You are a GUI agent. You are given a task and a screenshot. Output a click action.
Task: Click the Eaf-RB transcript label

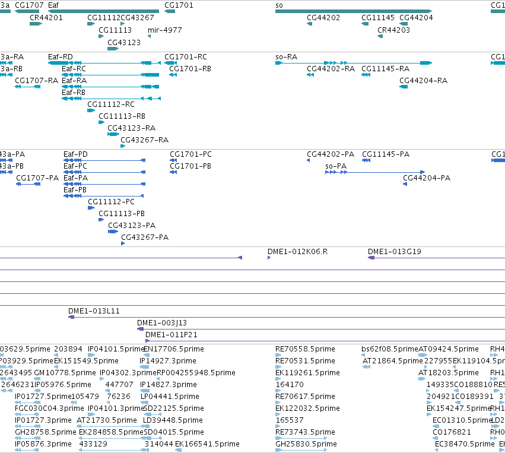(74, 93)
